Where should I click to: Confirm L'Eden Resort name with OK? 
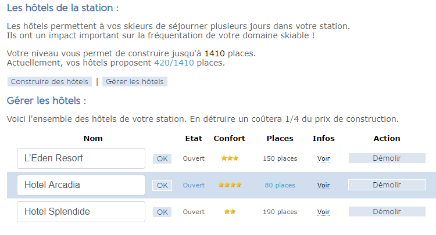click(162, 158)
